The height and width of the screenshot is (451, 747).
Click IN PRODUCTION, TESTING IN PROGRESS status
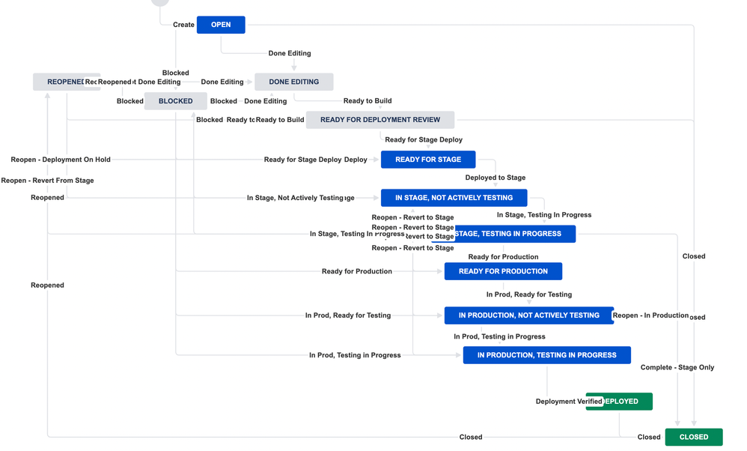click(x=547, y=355)
